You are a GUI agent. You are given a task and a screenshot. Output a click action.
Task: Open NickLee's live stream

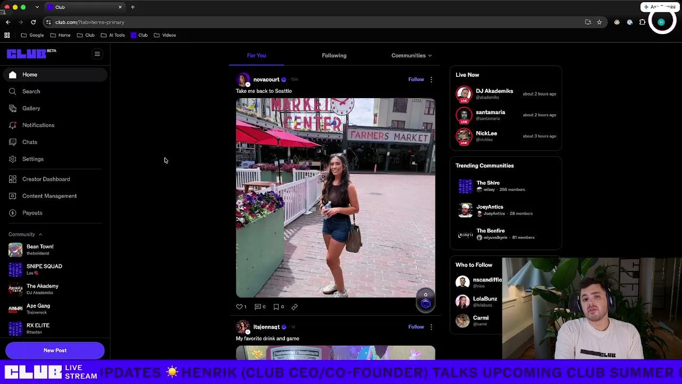coord(506,136)
